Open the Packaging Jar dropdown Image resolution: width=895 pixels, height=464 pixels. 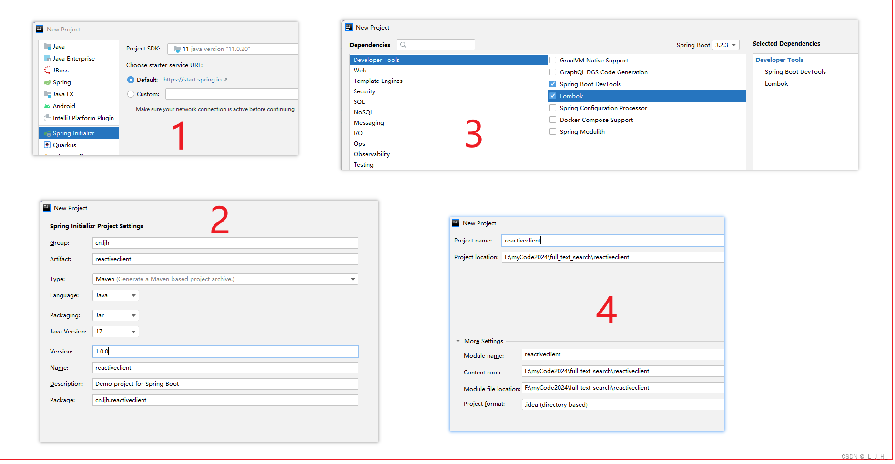tap(116, 315)
